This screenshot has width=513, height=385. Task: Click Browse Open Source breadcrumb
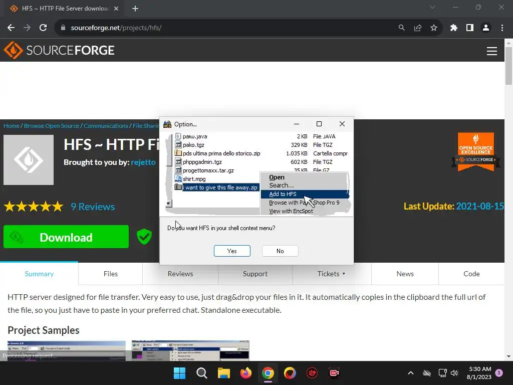tap(52, 126)
